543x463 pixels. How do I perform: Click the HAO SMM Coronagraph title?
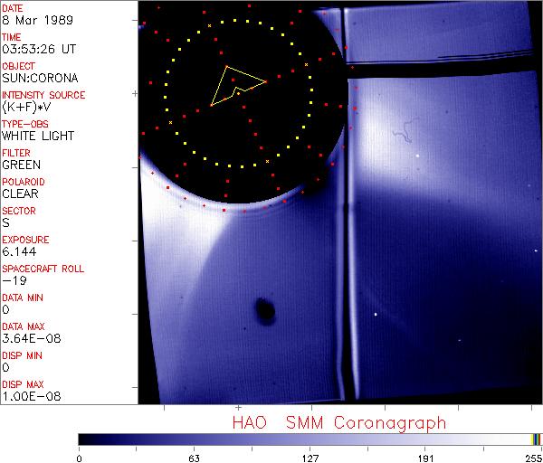(x=339, y=422)
